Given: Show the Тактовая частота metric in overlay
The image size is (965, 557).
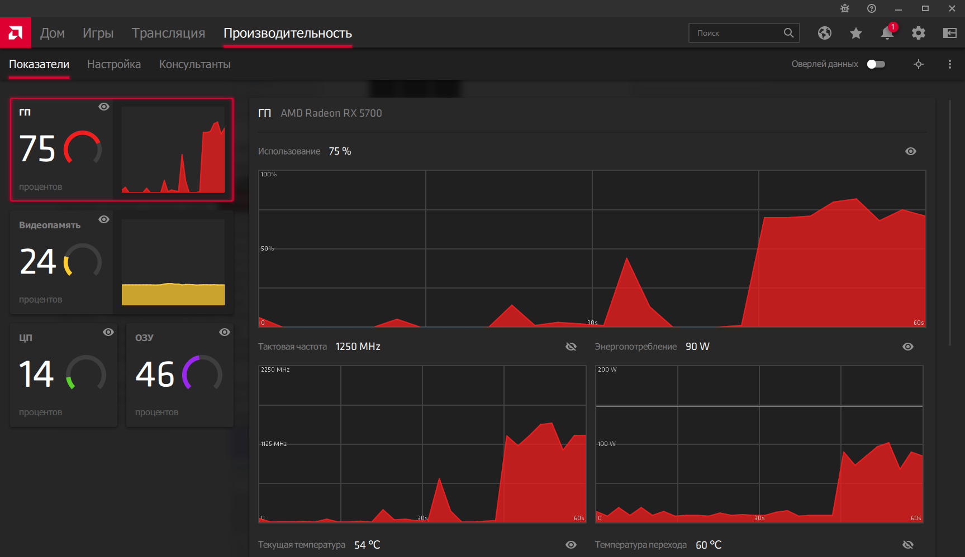Looking at the screenshot, I should click(571, 347).
